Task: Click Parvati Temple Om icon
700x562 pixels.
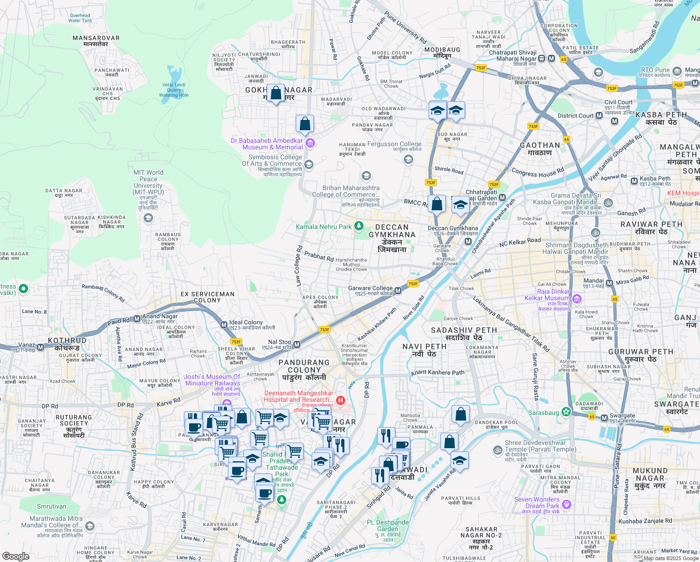Action: (x=498, y=450)
